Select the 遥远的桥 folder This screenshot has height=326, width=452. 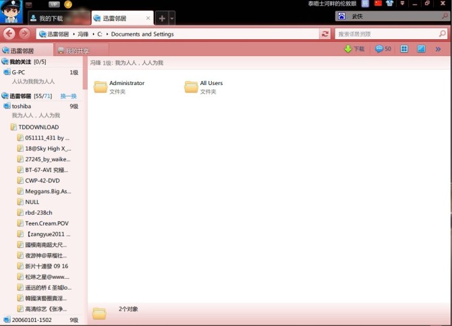pyautogui.click(x=45, y=288)
